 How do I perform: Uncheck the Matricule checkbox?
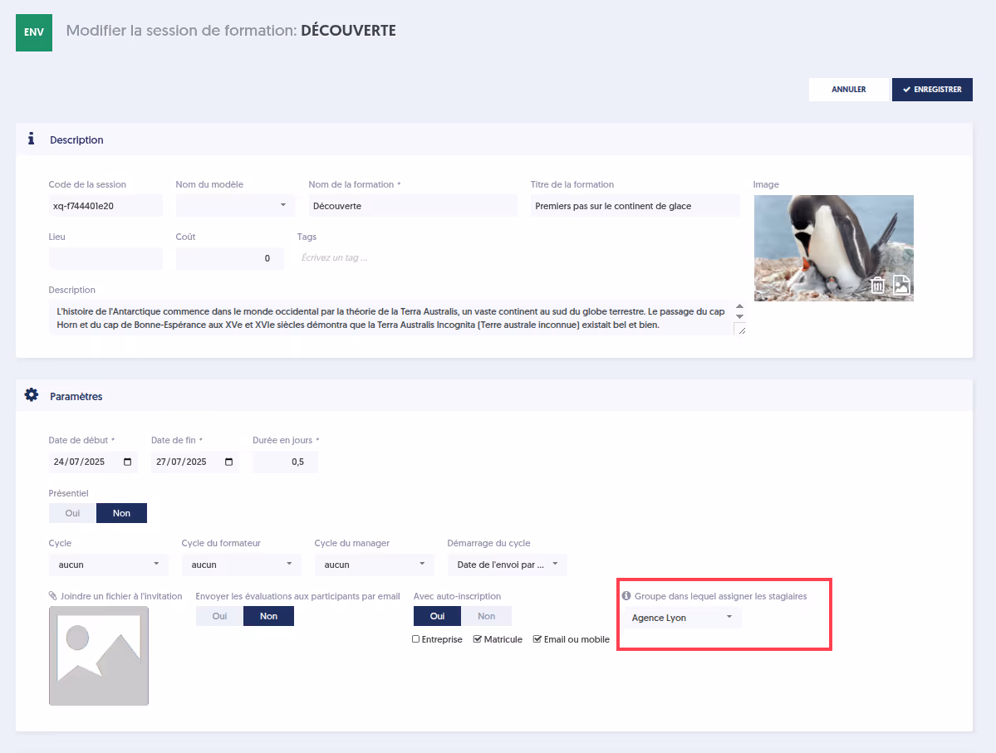(477, 638)
